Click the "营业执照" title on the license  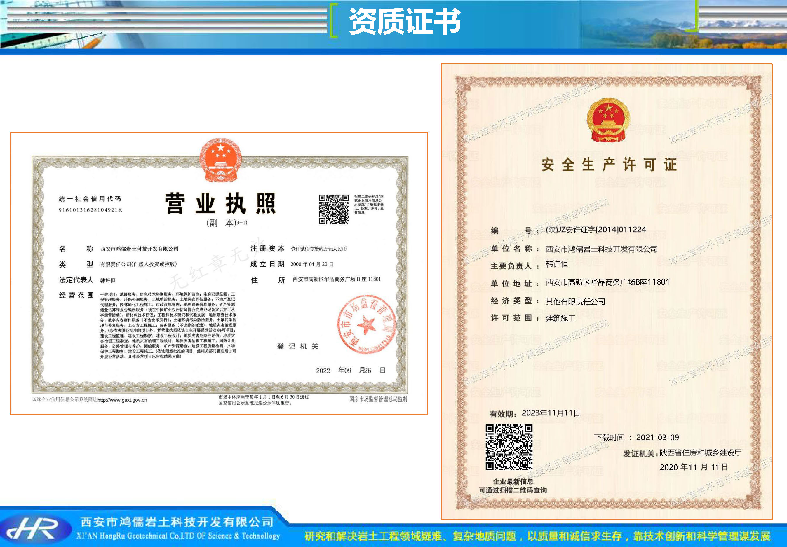coord(220,203)
